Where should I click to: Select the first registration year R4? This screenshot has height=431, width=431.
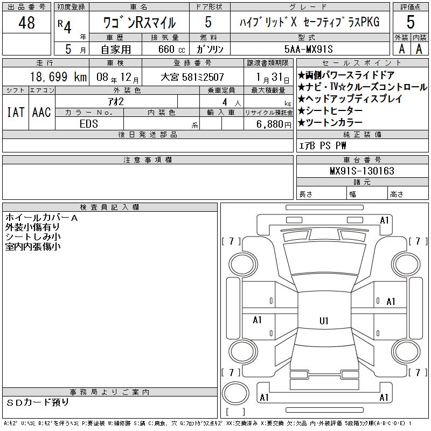tap(65, 26)
